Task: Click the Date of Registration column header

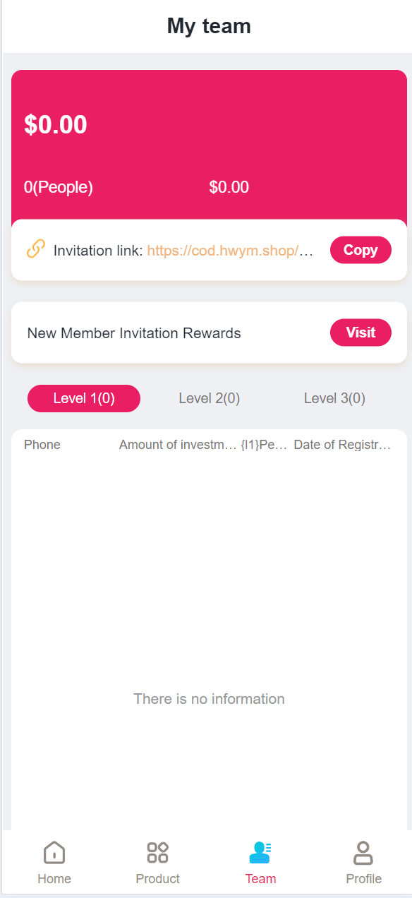Action: [342, 445]
